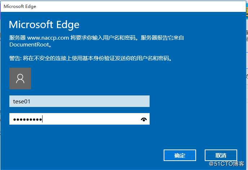Image resolution: width=248 pixels, height=170 pixels.
Task: Click the 确定 confirm button
Action: point(180,155)
